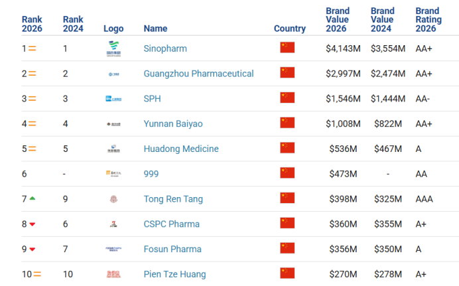
Task: Sort by Country column header
Action: click(290, 29)
